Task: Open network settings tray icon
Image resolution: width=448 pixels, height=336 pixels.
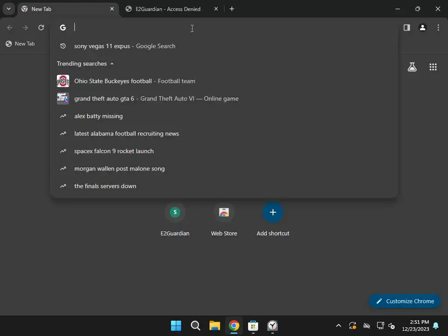Action: tap(380, 325)
